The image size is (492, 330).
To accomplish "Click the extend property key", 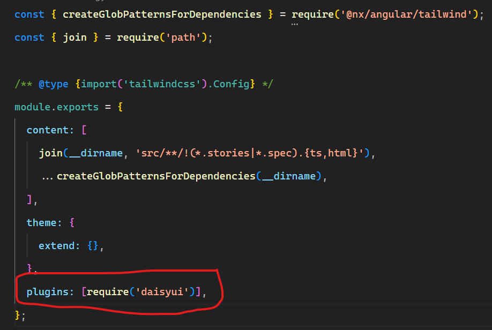I will point(56,246).
